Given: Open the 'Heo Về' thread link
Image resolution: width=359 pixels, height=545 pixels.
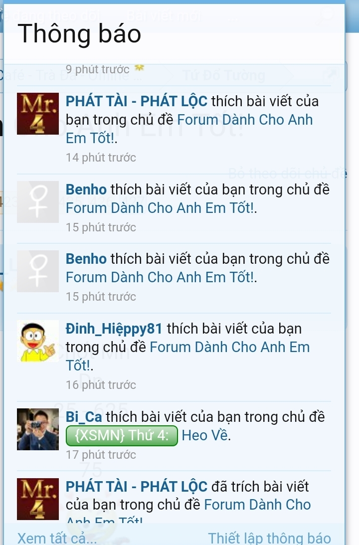Looking at the screenshot, I should click(x=205, y=435).
